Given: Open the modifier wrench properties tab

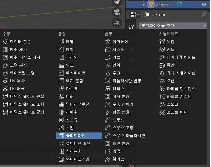Looking at the screenshot, I should pyautogui.click(x=131, y=26).
